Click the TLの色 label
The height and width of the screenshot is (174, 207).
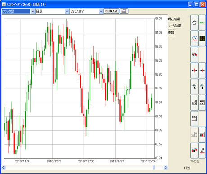[195, 161]
